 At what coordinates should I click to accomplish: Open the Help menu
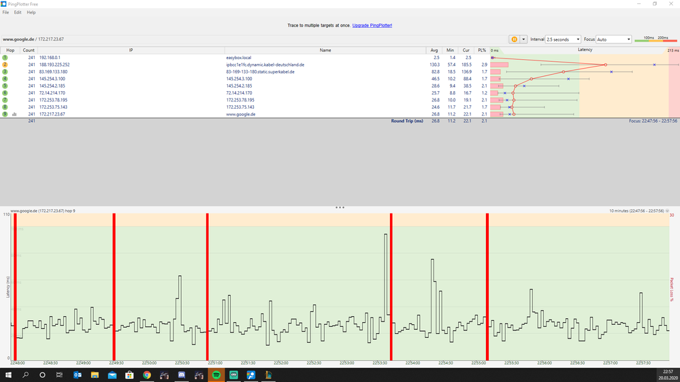pyautogui.click(x=31, y=12)
